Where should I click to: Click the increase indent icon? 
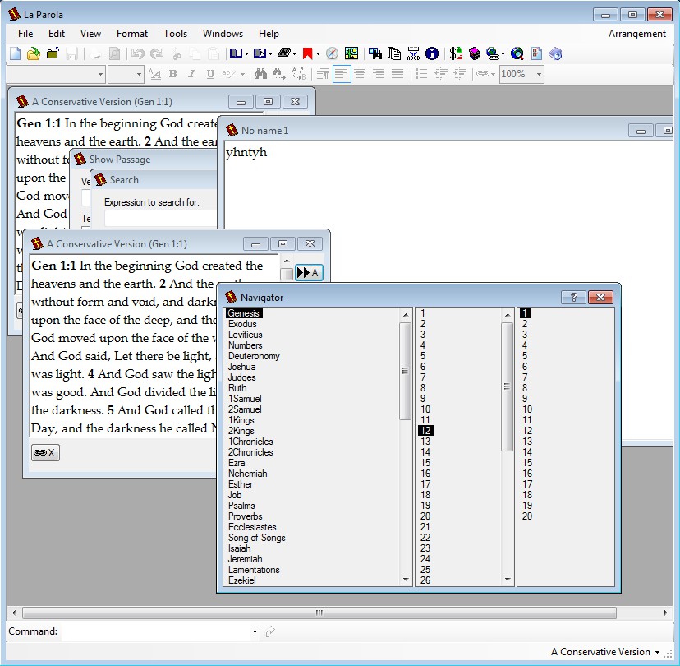pos(460,74)
